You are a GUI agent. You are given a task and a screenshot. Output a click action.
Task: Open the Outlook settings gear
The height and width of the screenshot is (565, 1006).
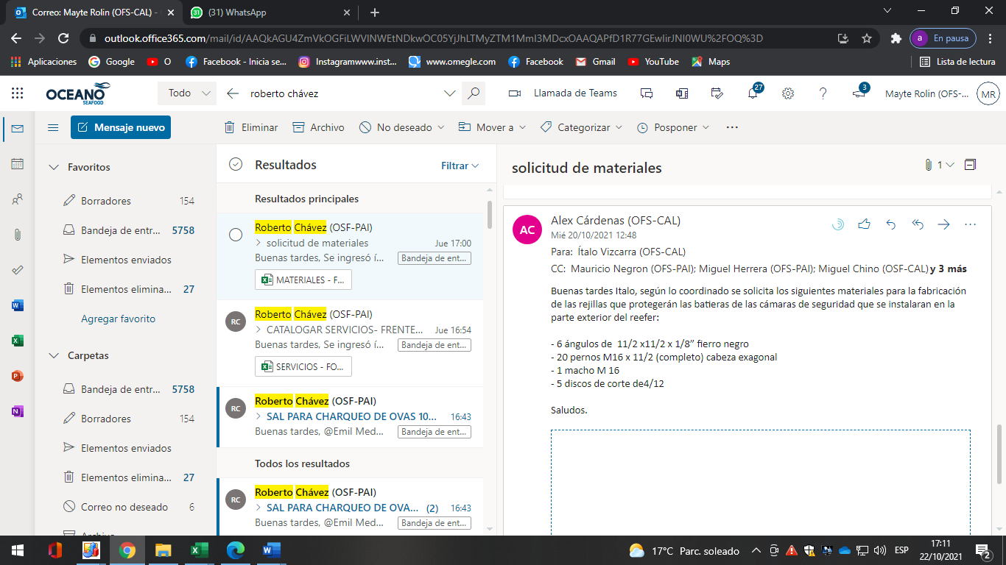click(x=788, y=93)
